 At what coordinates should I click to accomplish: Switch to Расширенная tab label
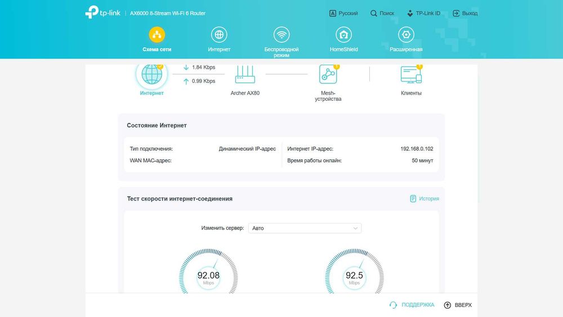click(406, 49)
